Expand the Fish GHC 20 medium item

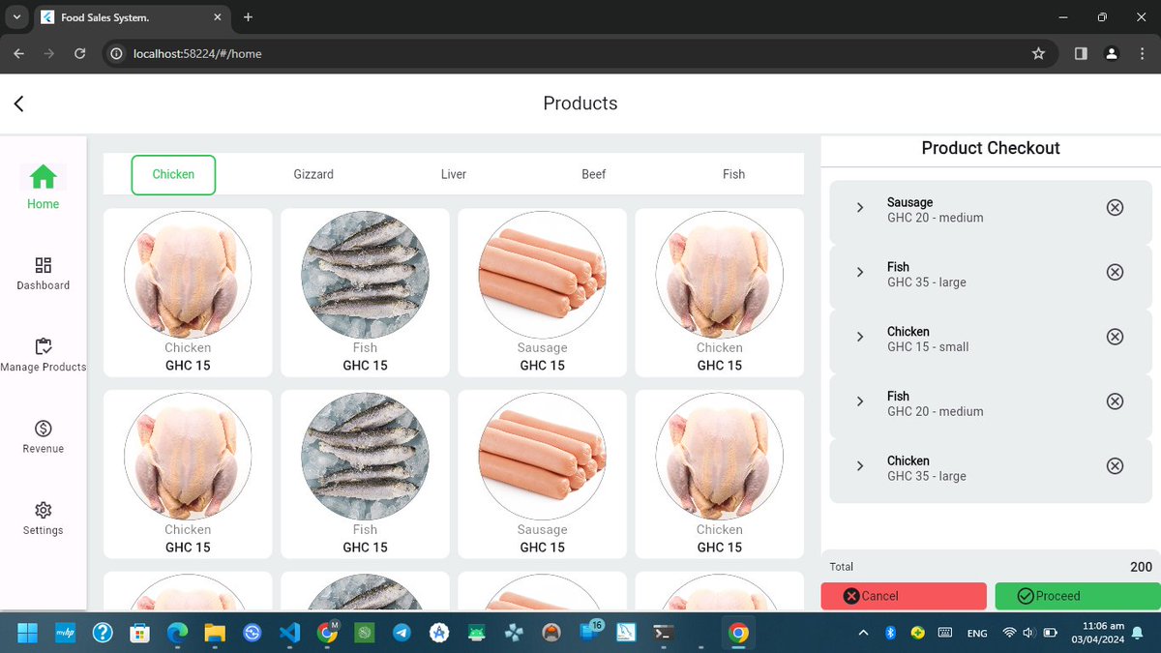pyautogui.click(x=860, y=401)
